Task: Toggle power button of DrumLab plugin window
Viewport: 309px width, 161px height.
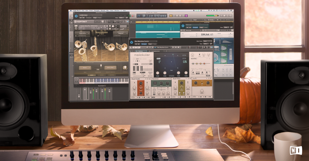Action: pos(183,26)
